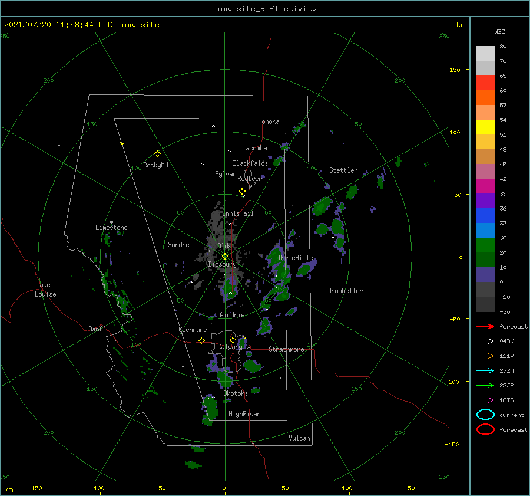This screenshot has height=496, width=530.
Task: Click the Olds town label
Action: pyautogui.click(x=224, y=246)
